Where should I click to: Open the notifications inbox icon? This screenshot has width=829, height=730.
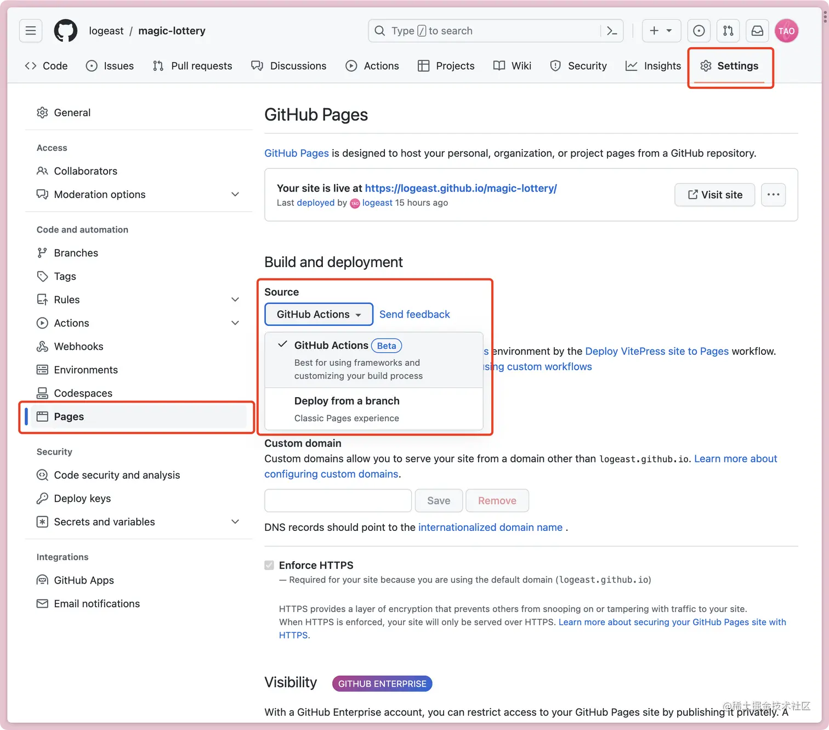(757, 31)
